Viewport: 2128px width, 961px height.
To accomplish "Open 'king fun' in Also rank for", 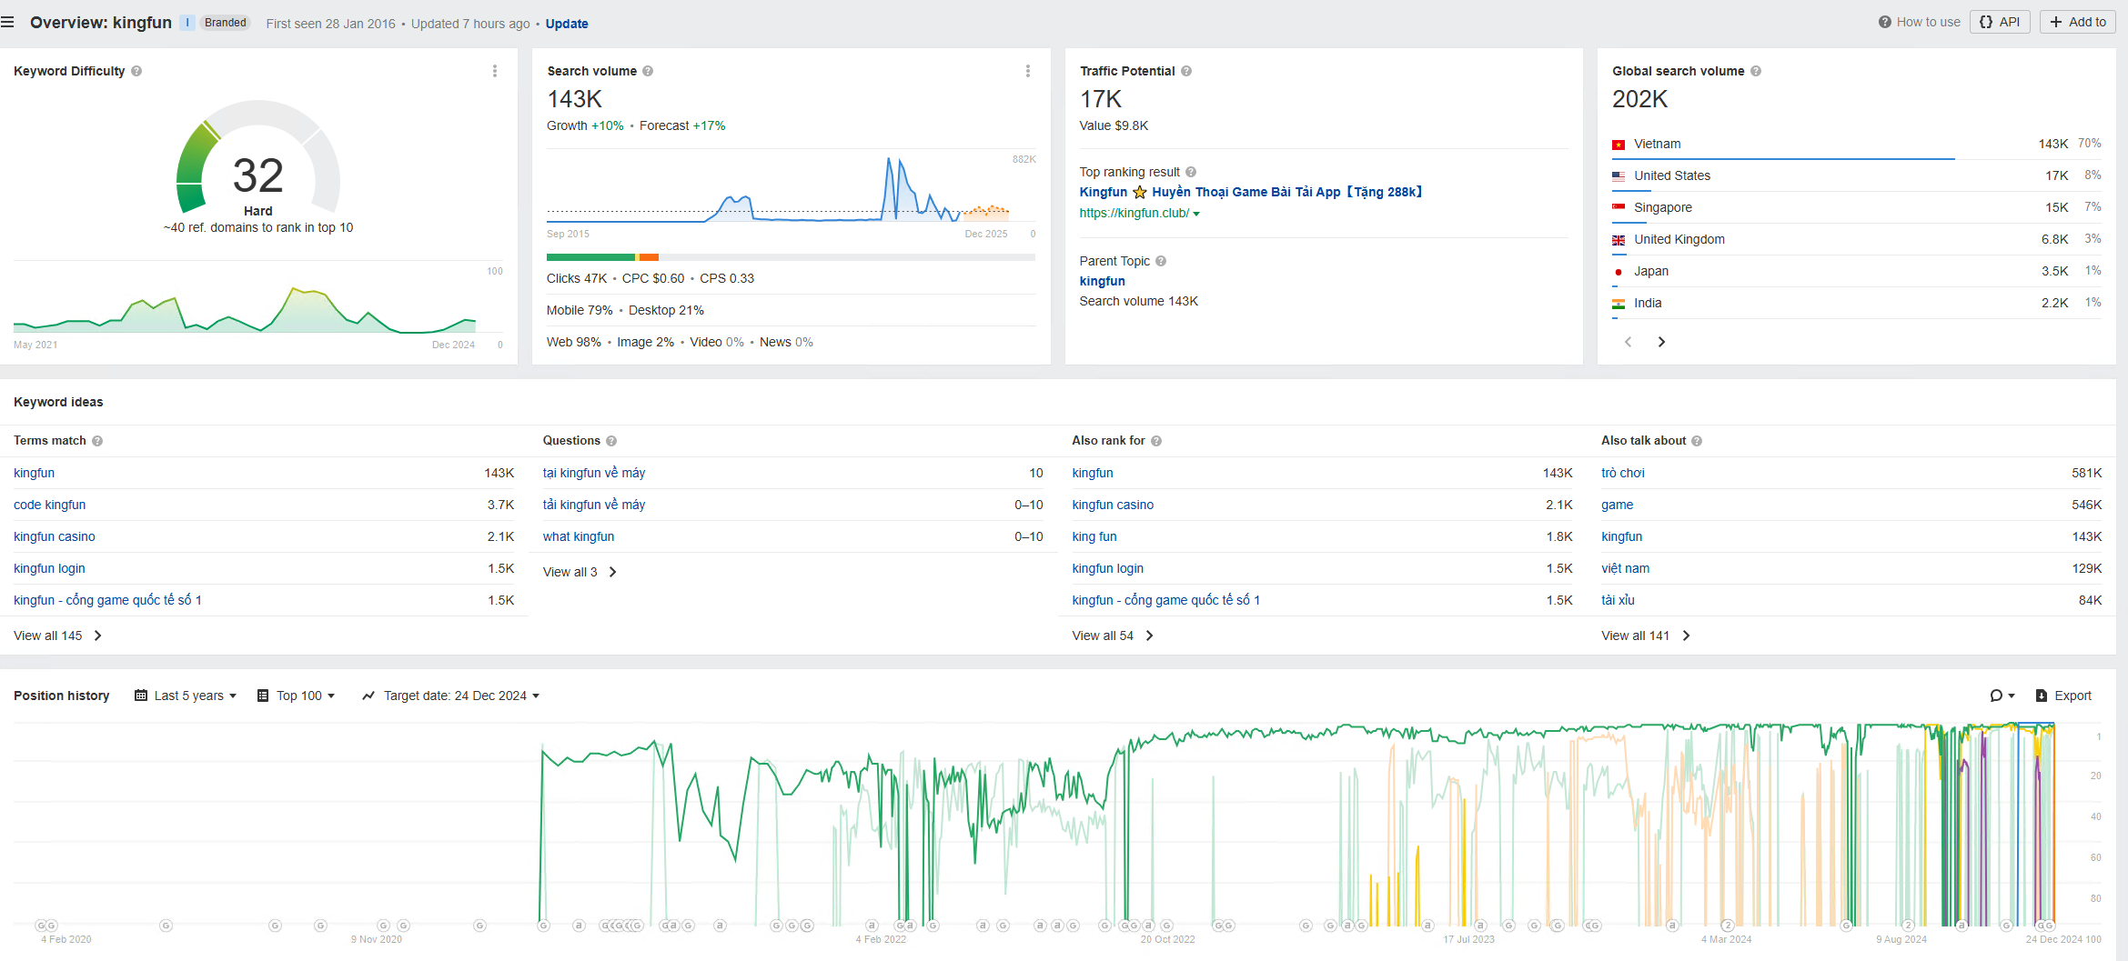I will 1094,536.
